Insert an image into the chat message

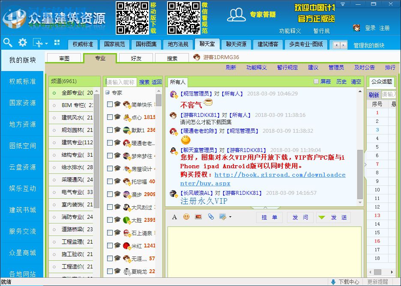[198, 217]
